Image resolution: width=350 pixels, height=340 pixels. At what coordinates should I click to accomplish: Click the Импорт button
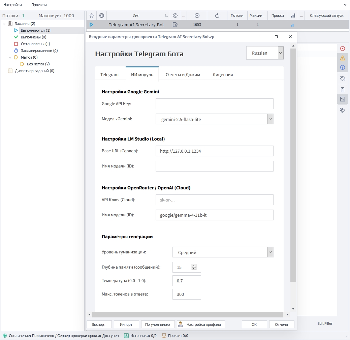pos(126,324)
